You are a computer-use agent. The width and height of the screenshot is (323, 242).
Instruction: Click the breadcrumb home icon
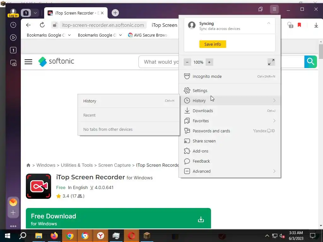point(28,165)
